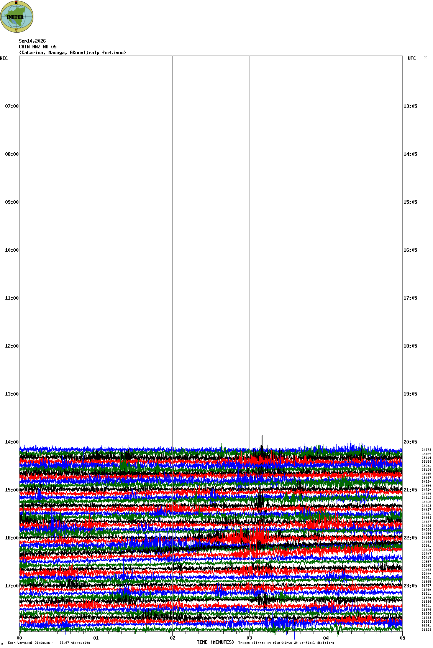
Task: Click the 05 minute axis tick label
Action: click(x=402, y=638)
